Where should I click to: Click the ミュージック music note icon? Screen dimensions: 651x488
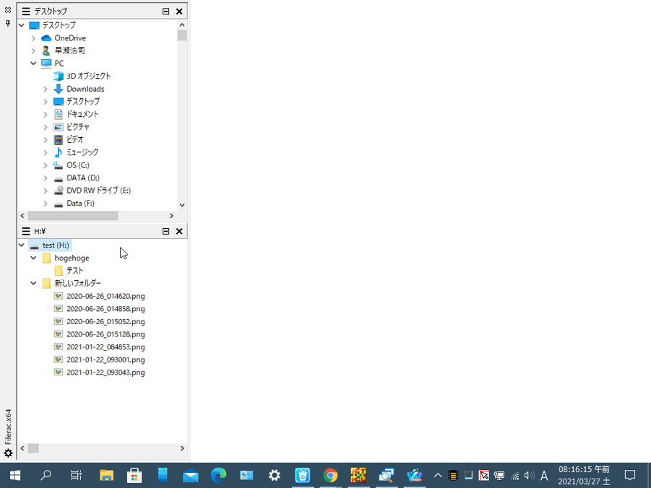pyautogui.click(x=59, y=152)
